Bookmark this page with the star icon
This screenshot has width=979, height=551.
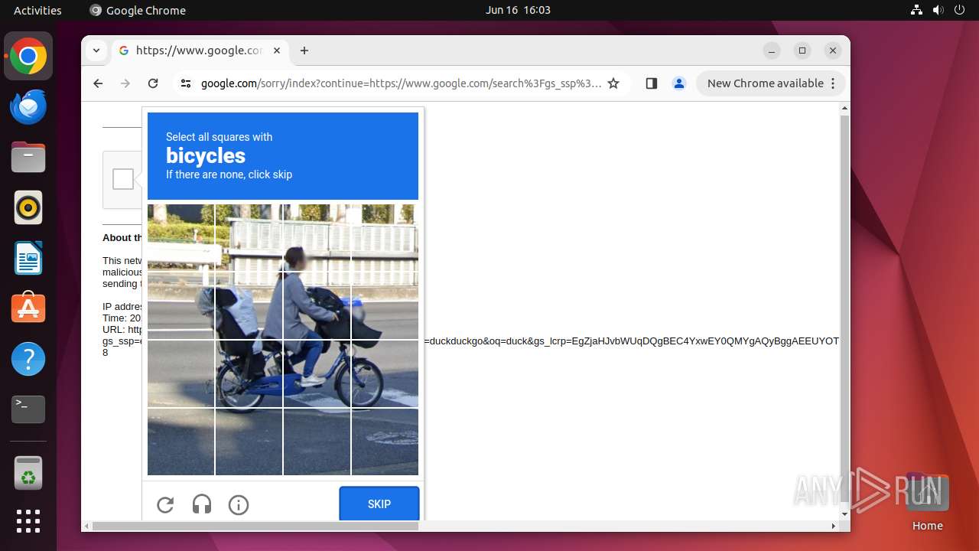(613, 83)
